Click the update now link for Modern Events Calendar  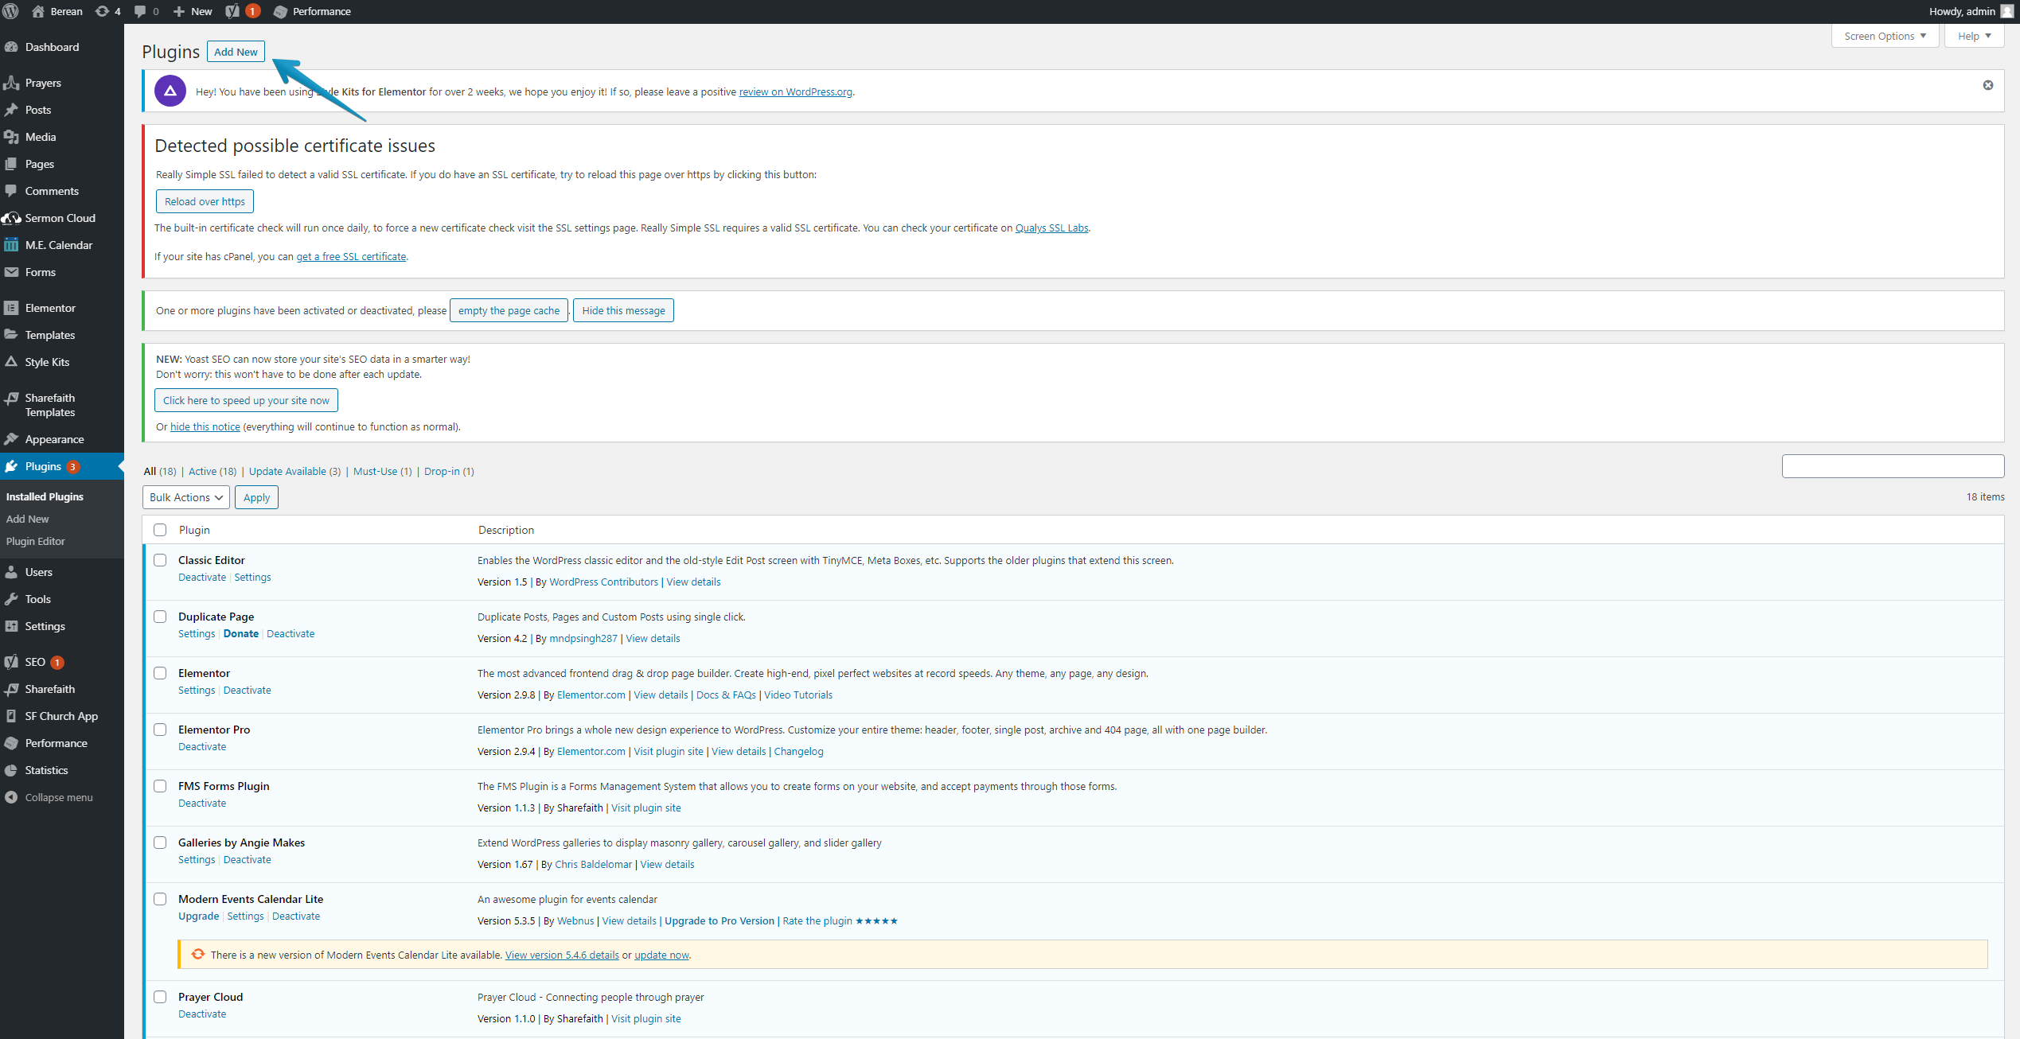pyautogui.click(x=661, y=955)
